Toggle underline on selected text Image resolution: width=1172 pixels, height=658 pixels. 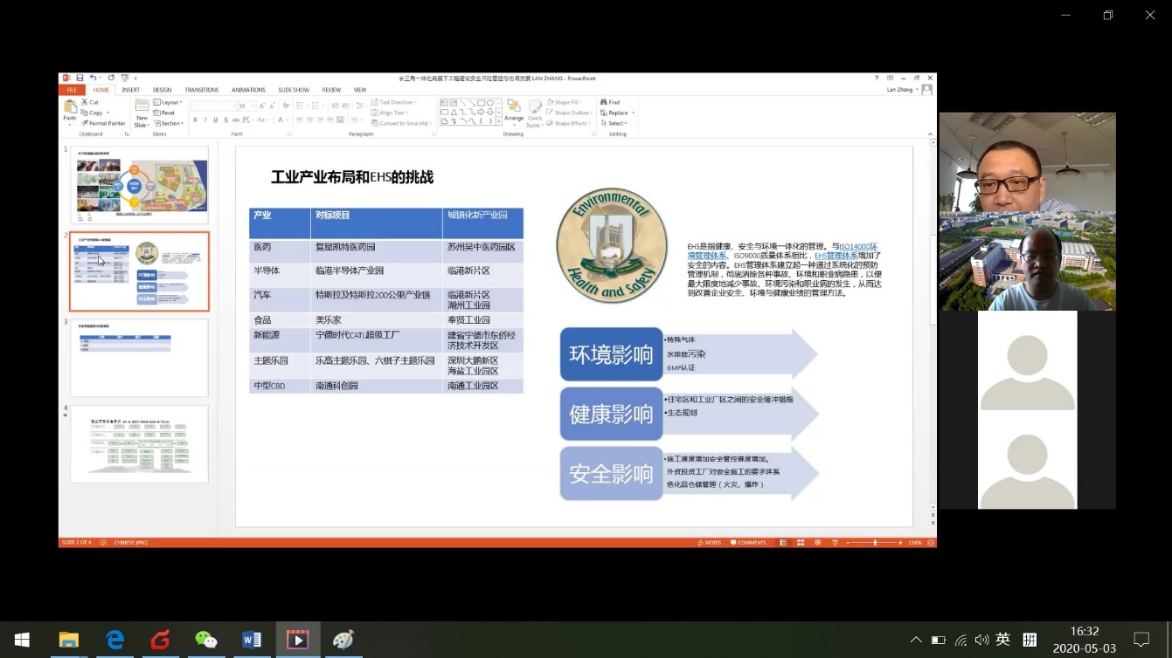[215, 120]
